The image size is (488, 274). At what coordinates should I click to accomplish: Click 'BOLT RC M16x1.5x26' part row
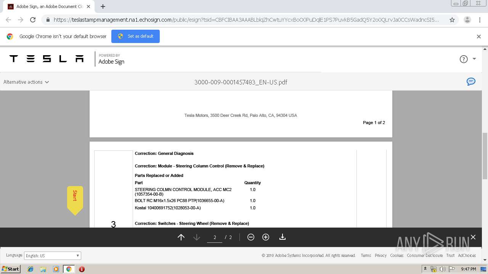click(x=180, y=201)
